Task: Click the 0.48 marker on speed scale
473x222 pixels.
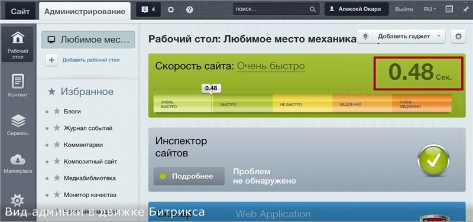Action: coord(211,88)
